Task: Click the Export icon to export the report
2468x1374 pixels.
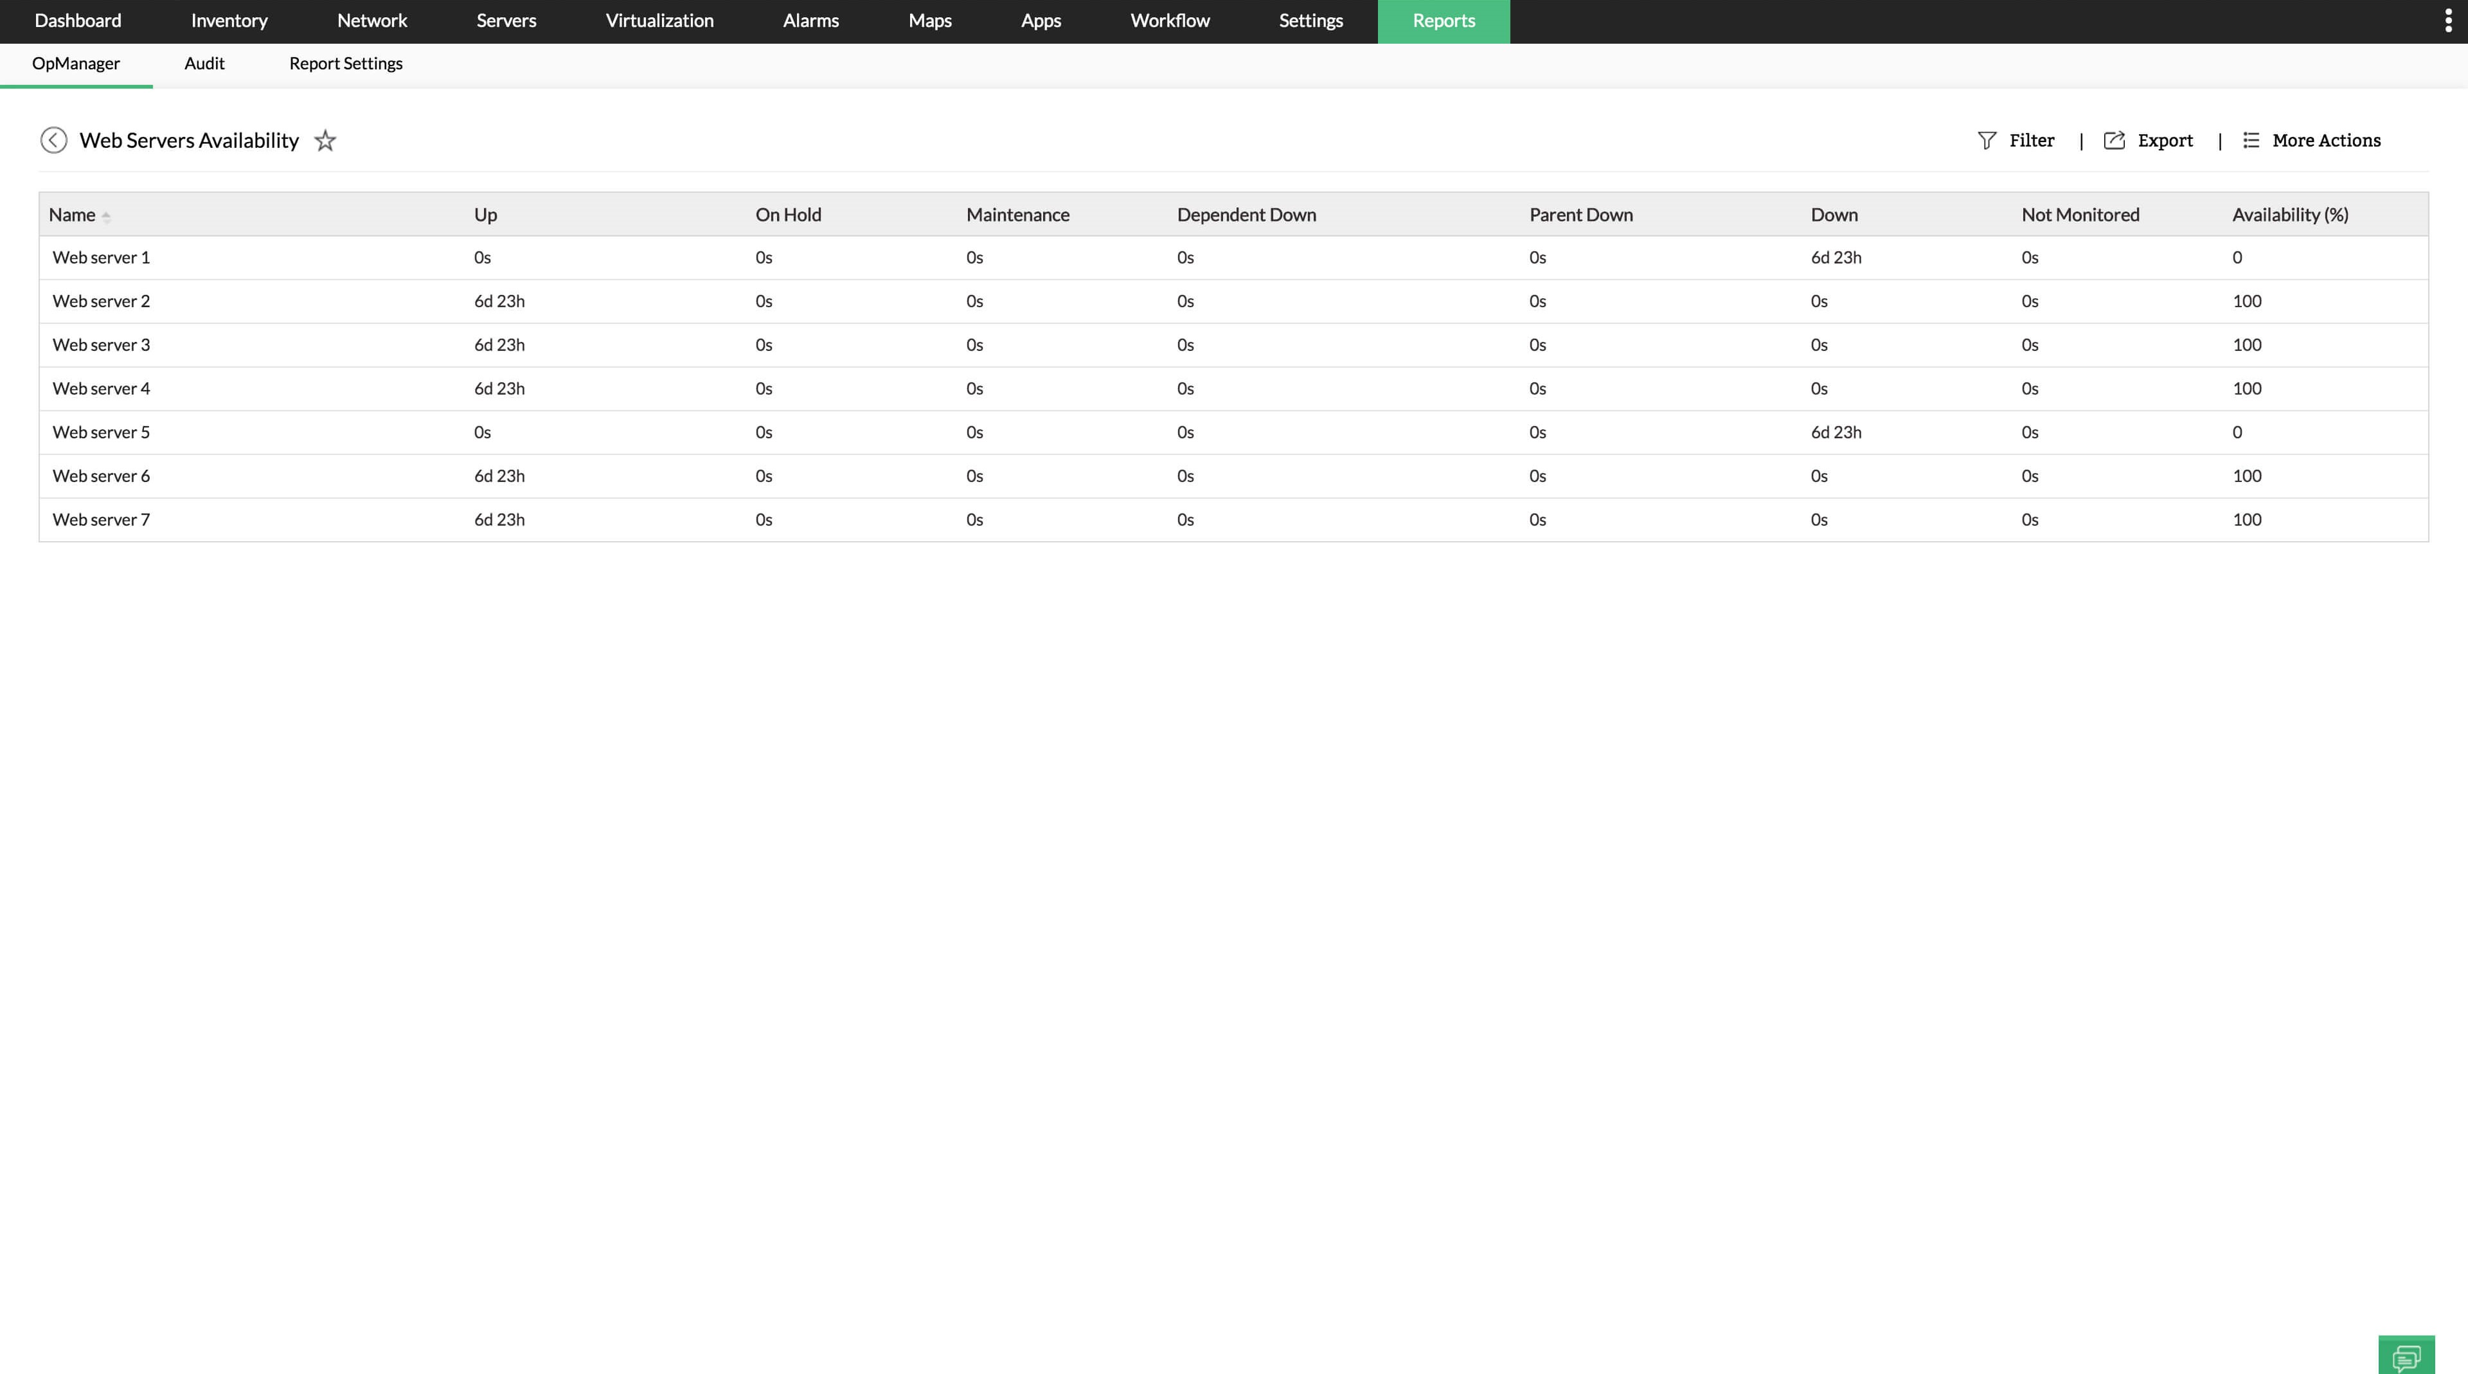Action: (2115, 140)
